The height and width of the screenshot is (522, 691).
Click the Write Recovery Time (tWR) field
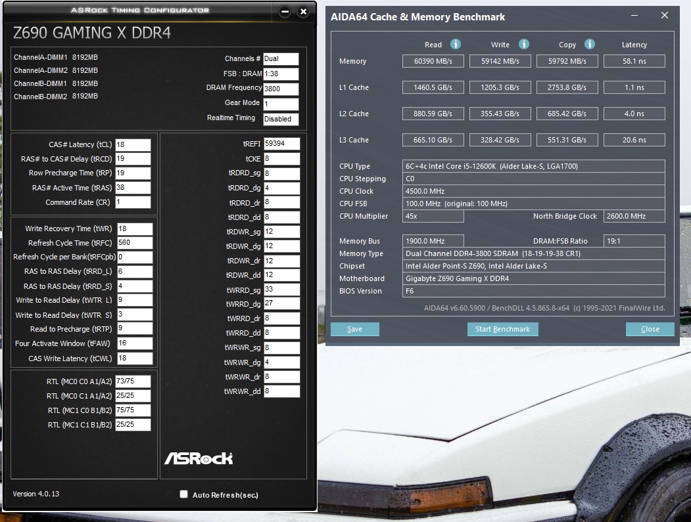[135, 229]
